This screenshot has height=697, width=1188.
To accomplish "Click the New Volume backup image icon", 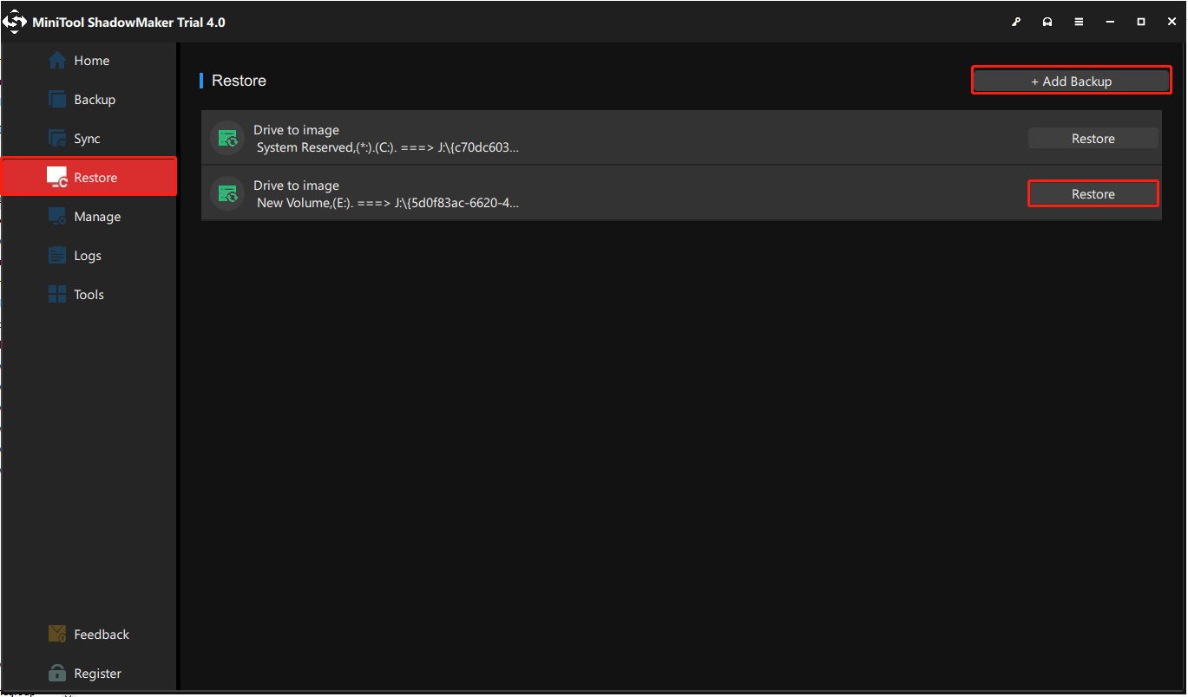I will pyautogui.click(x=228, y=194).
